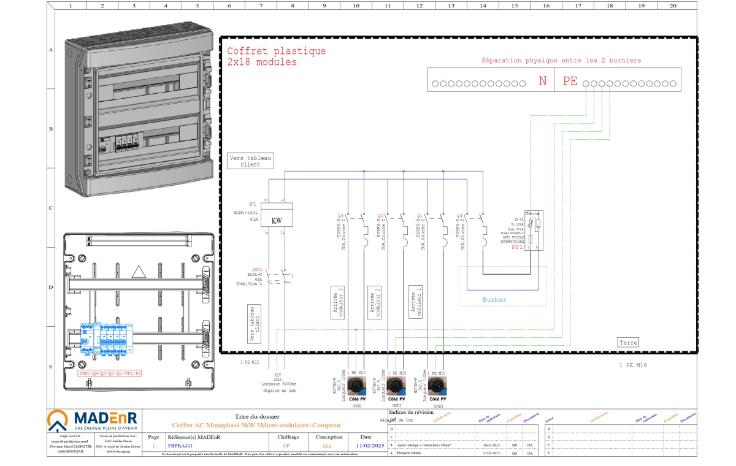This screenshot has width=736, height=466.
Task: Click the MADEnR company logo
Action: coord(94,421)
